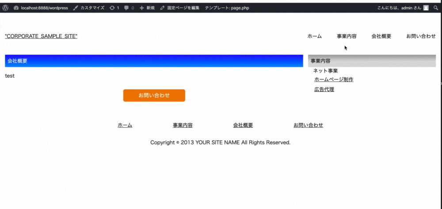Select 事業内容 in the header navigation
442x209 pixels.
point(347,36)
